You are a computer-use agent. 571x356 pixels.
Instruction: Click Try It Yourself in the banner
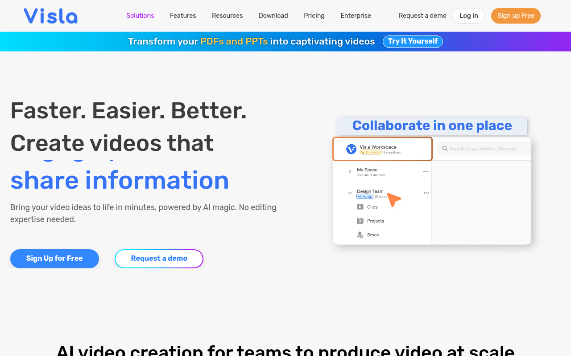pyautogui.click(x=413, y=41)
